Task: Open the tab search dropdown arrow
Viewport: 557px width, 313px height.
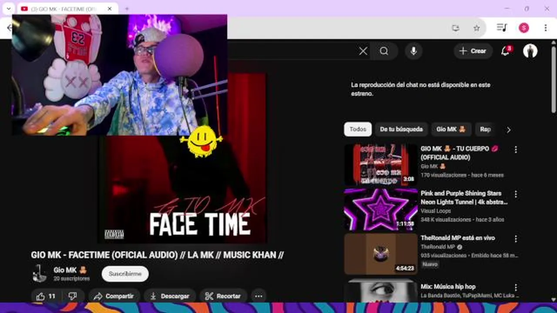Action: 8,9
